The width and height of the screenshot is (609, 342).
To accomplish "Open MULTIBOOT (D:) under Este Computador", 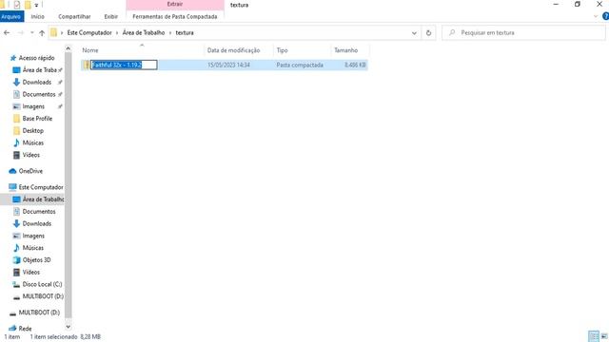I will pyautogui.click(x=43, y=296).
